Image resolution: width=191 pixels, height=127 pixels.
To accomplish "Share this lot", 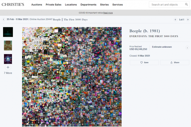I will (175, 62).
